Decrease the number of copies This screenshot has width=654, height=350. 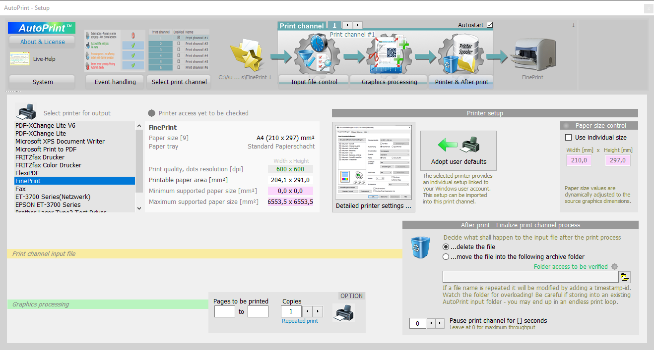click(307, 311)
